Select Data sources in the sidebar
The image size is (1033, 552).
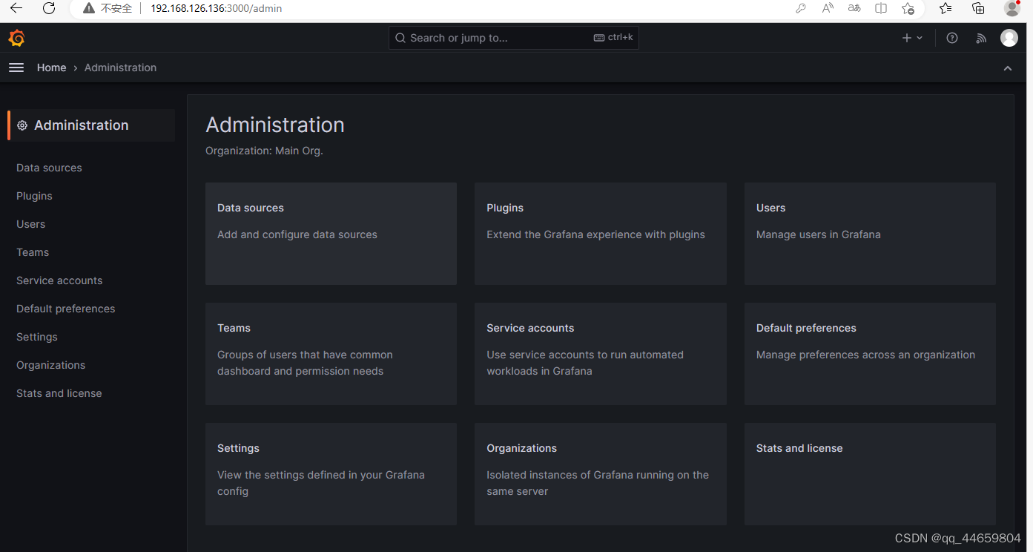tap(49, 168)
